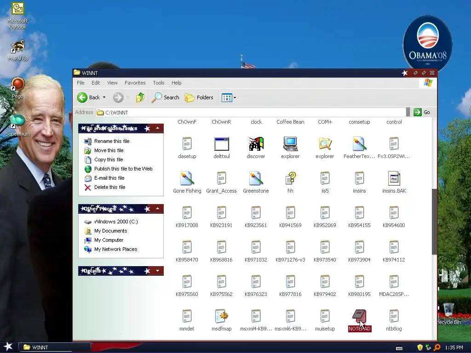Open the Recycle Bin on the desktop
The image size is (471, 353).
448,314
